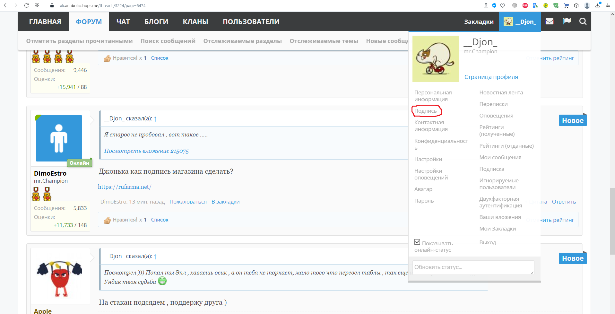
Task: Open forum search magnifier icon
Action: (583, 22)
